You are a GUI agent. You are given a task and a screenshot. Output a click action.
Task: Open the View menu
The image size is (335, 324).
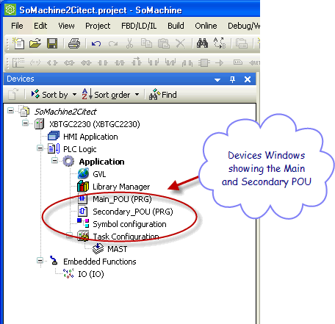(x=66, y=26)
